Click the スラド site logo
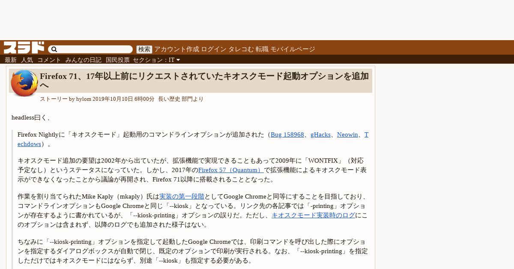The height and width of the screenshot is (269, 514). 24,47
